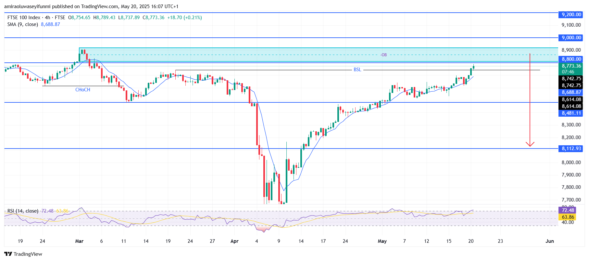Click the SMA value 8,688.87 in the legend
This screenshot has height=261, width=589.
[50, 24]
